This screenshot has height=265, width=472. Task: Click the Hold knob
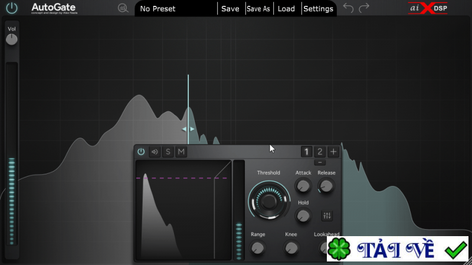click(x=303, y=216)
